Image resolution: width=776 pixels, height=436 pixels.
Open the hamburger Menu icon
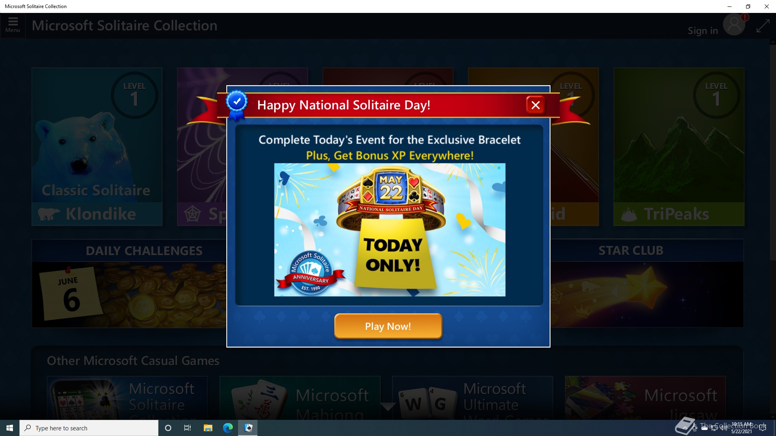click(13, 25)
